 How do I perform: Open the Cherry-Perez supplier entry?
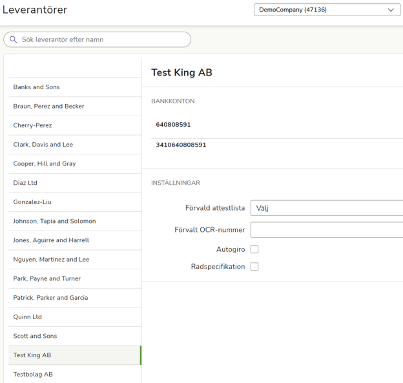pyautogui.click(x=32, y=125)
